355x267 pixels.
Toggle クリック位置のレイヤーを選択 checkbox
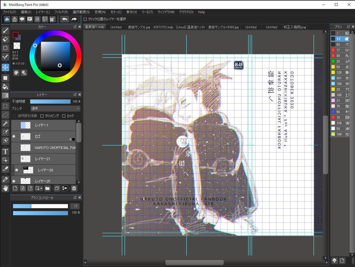[85, 19]
